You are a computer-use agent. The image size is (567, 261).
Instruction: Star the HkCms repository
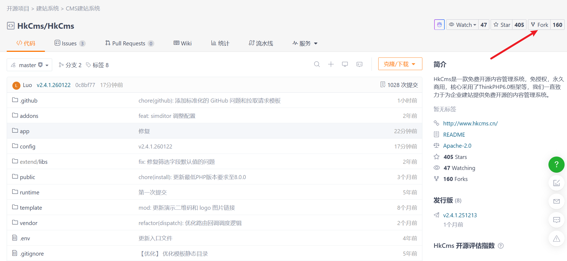pyautogui.click(x=502, y=25)
